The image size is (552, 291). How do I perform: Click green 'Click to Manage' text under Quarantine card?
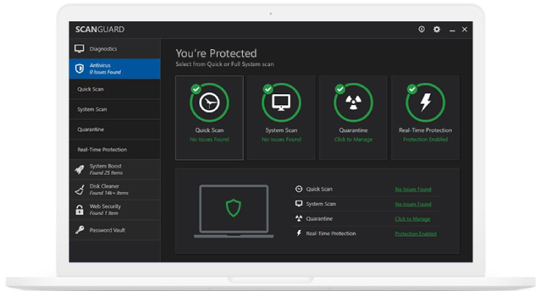(353, 140)
